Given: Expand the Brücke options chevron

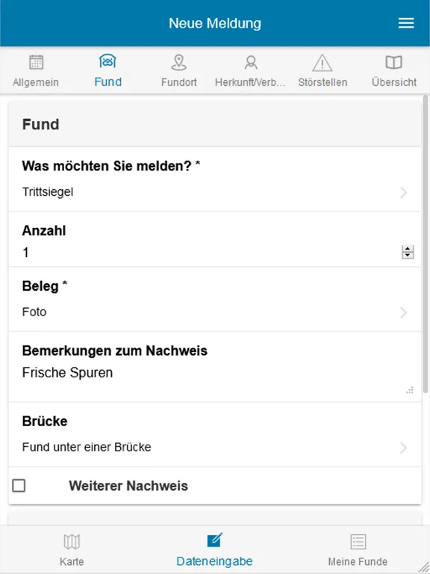Looking at the screenshot, I should [403, 448].
